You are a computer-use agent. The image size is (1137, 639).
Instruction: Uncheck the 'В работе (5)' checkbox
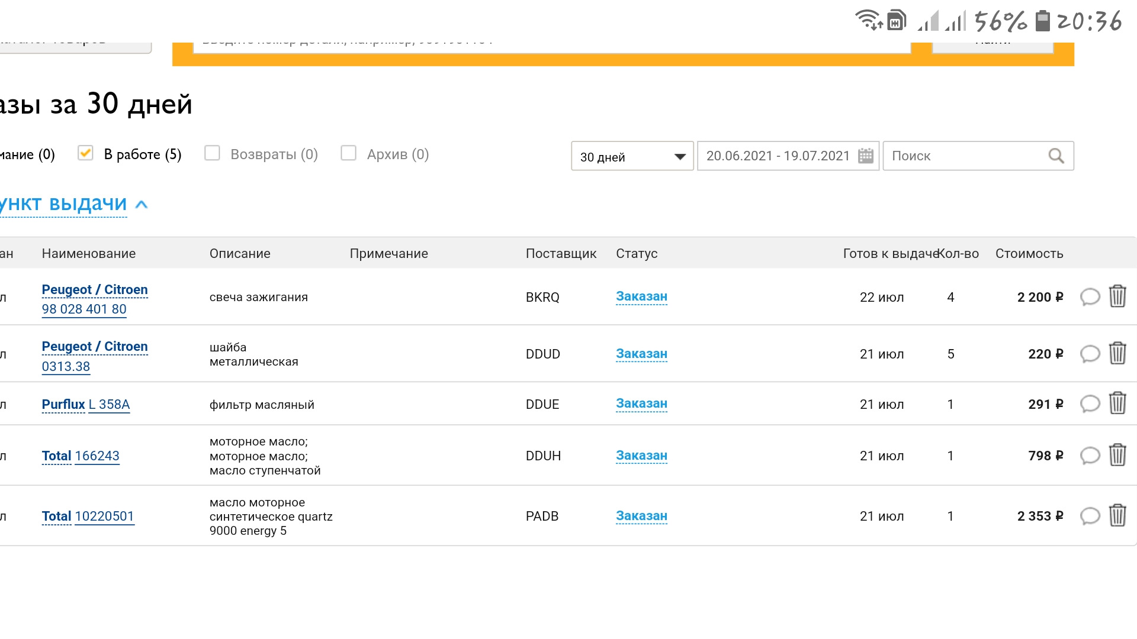(x=85, y=153)
